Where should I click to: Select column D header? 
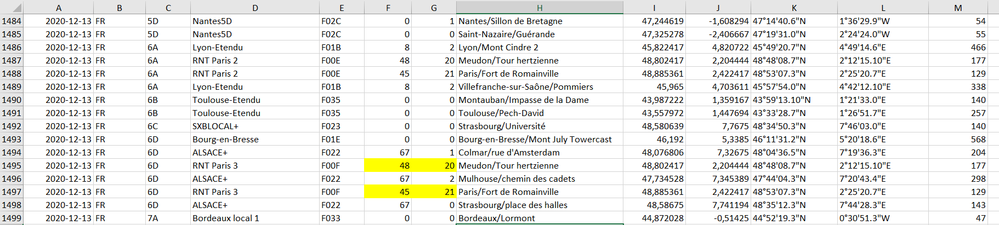point(255,8)
